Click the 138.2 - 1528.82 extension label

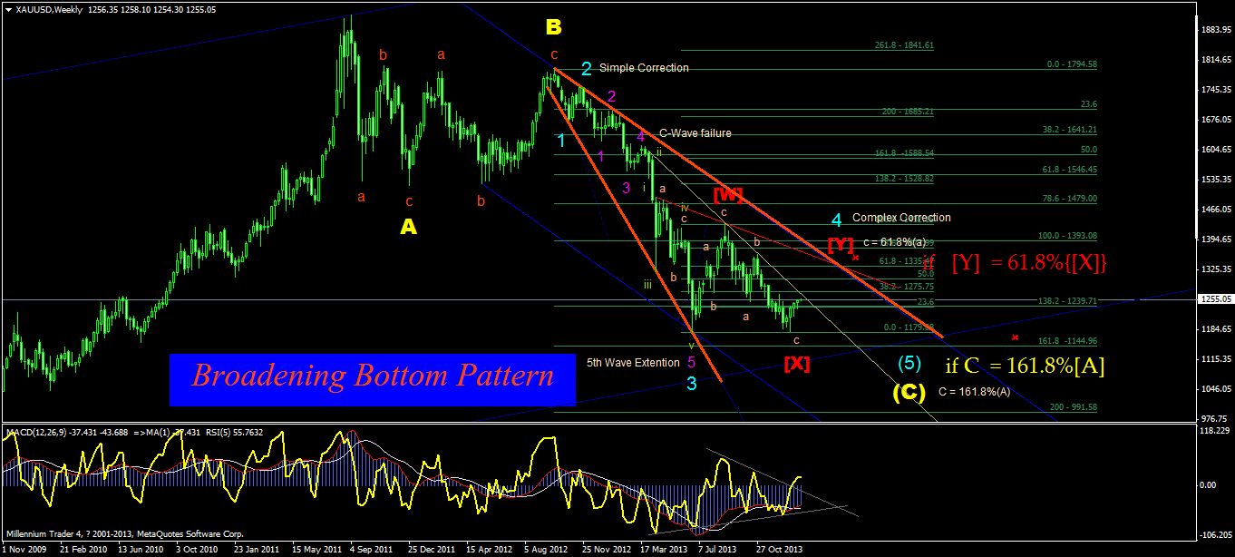click(x=904, y=179)
